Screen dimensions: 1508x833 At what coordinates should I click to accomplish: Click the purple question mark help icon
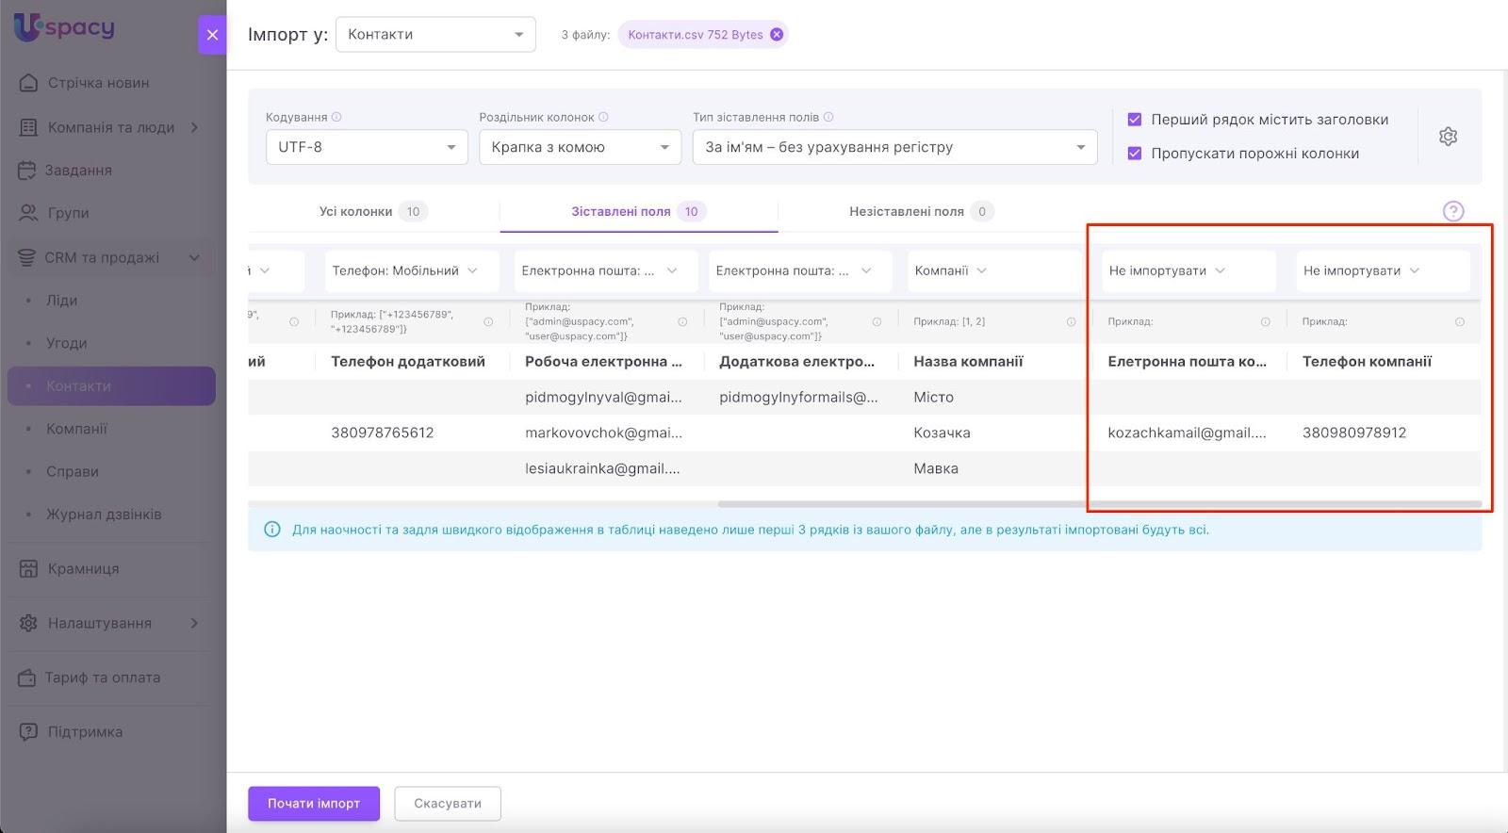tap(1452, 211)
